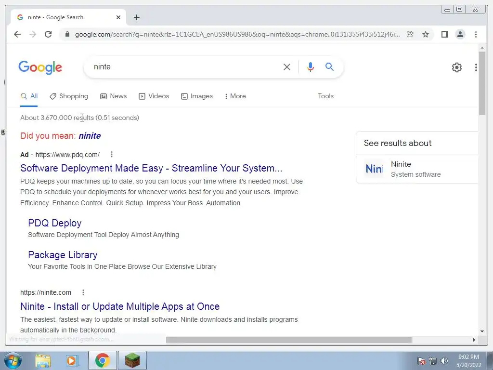Open Software Deployment Made Easy ad
The height and width of the screenshot is (370, 493).
[x=151, y=168]
